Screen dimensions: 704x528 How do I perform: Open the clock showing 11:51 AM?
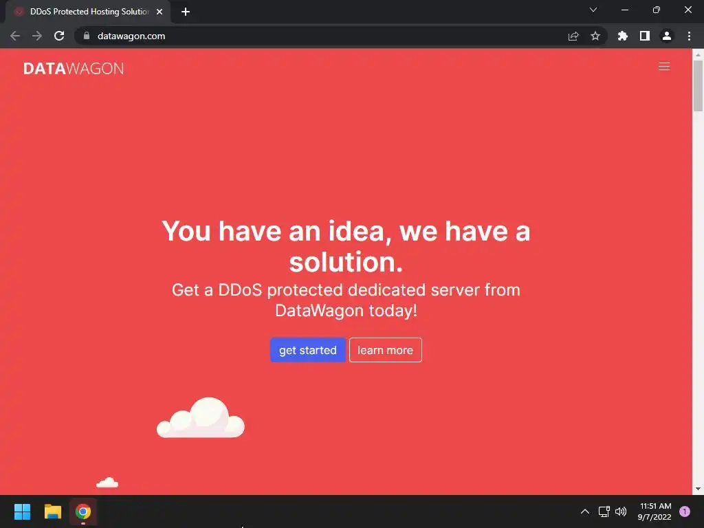[x=654, y=511]
